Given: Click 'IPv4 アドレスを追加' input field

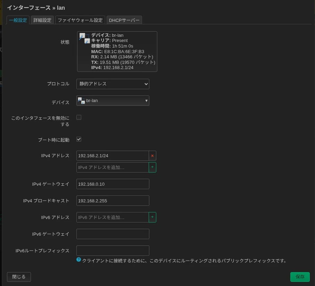Looking at the screenshot, I should 113,167.
